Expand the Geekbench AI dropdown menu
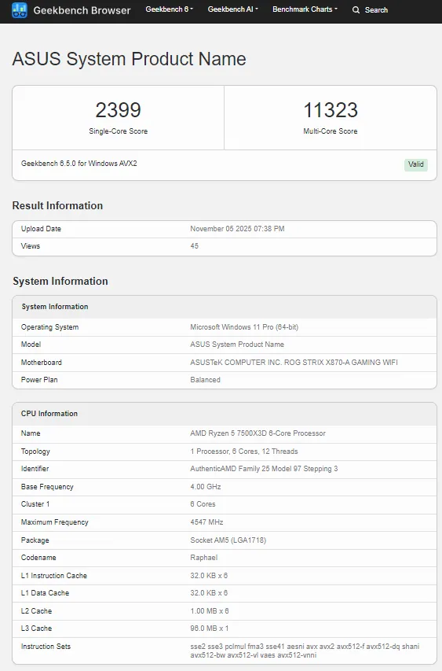The image size is (442, 671). point(232,9)
